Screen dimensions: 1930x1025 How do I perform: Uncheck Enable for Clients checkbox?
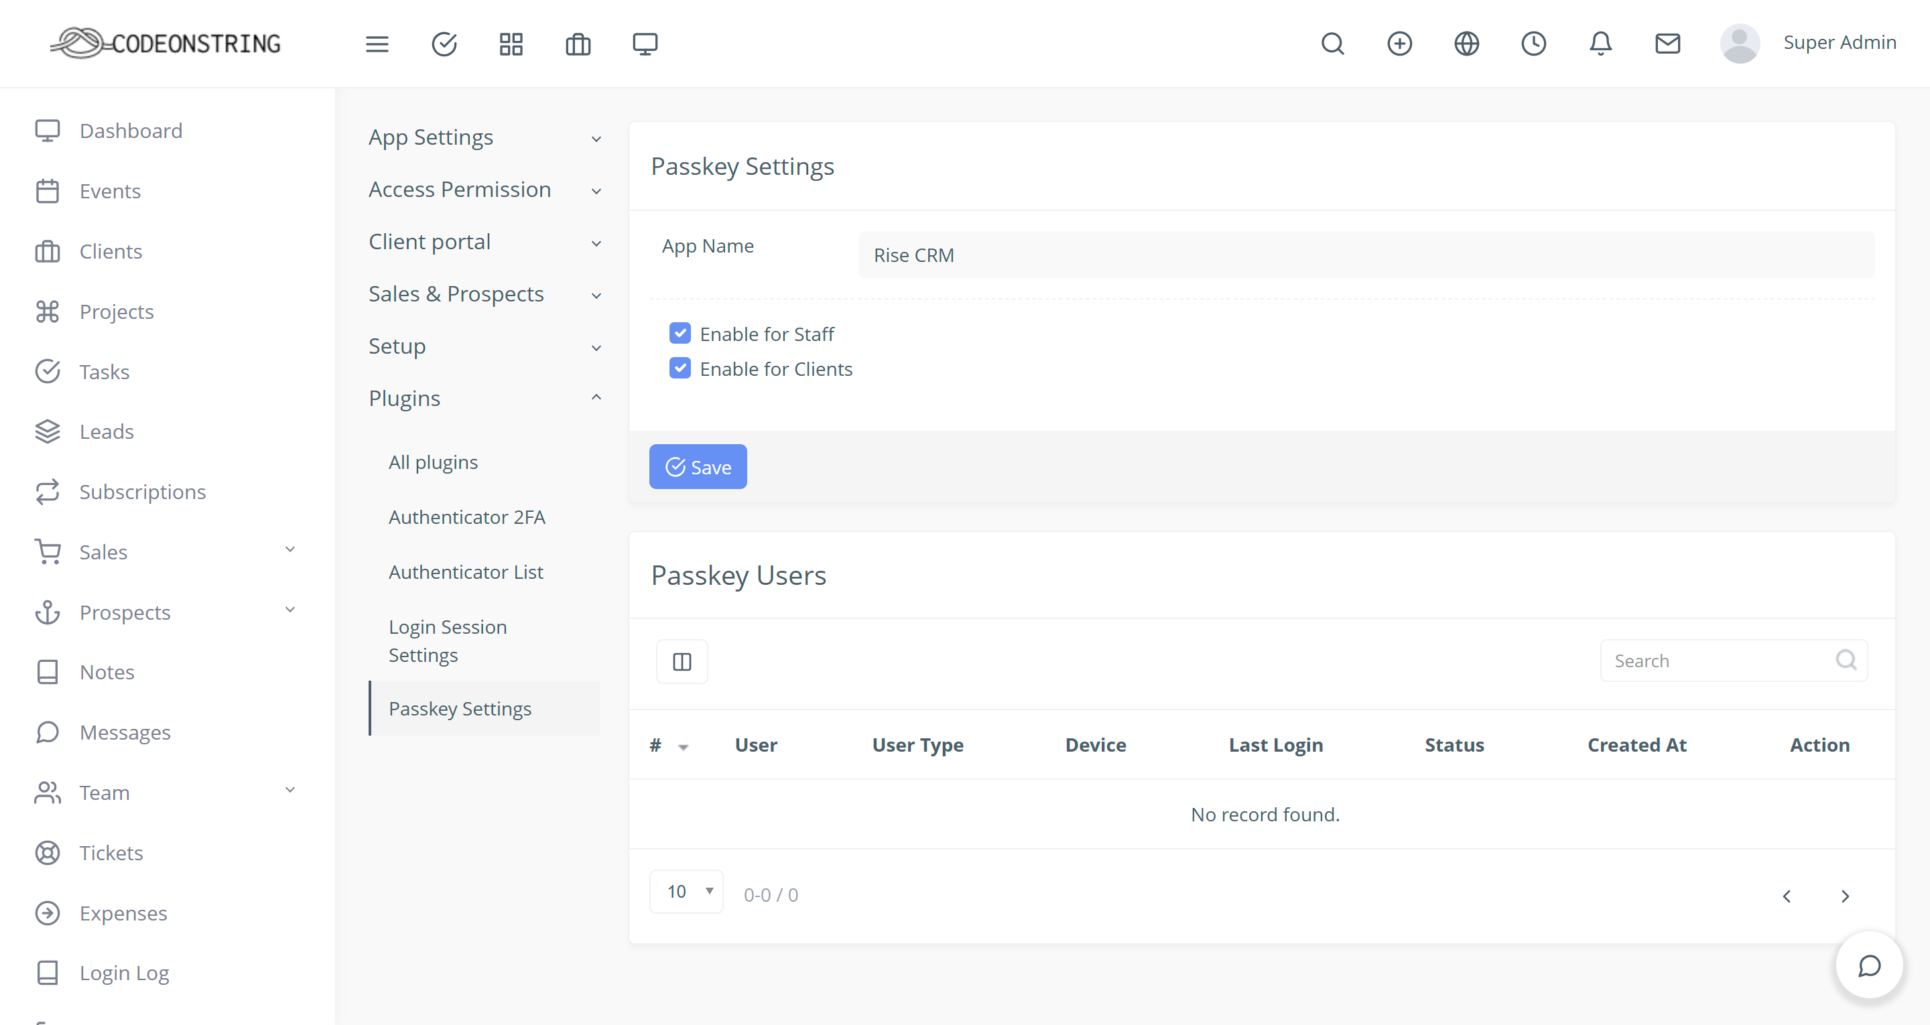pyautogui.click(x=680, y=368)
